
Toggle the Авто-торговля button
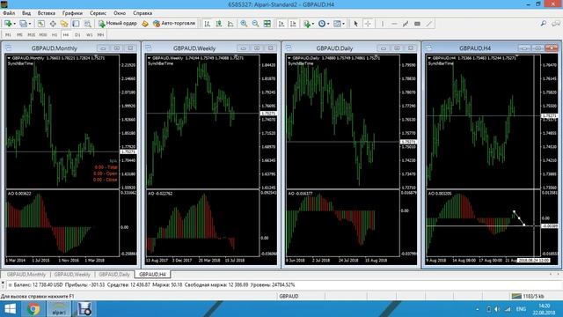pos(174,24)
